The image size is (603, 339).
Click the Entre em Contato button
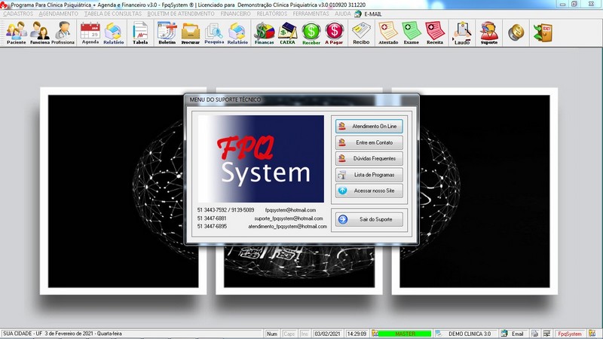coord(369,142)
